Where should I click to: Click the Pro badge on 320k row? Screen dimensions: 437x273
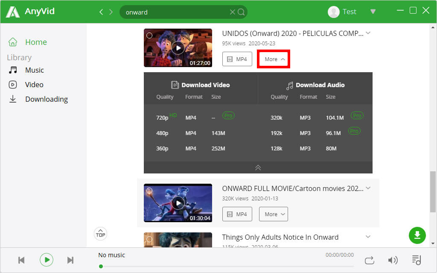(357, 115)
